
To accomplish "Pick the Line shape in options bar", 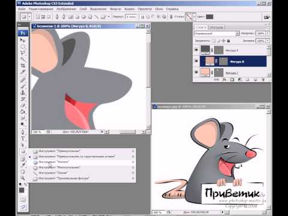I will (x=97, y=17).
